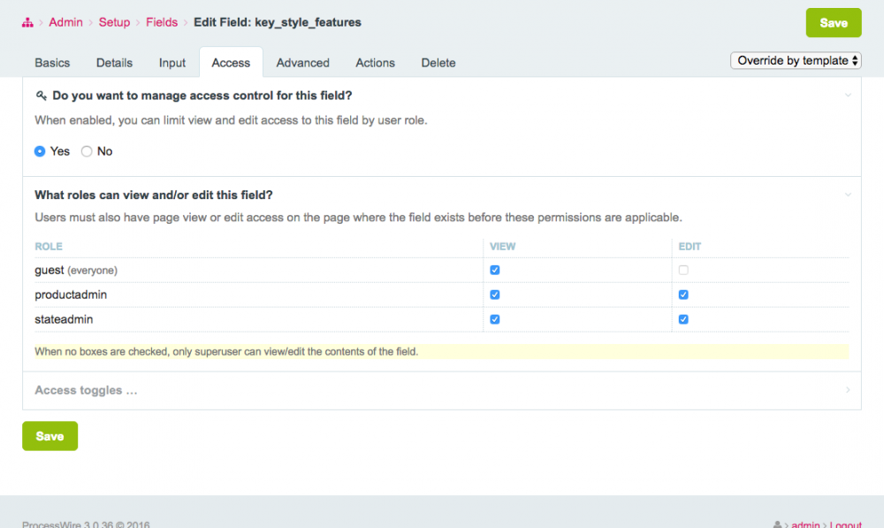The image size is (884, 528).
Task: Click the user icon next to admin link
Action: [777, 524]
